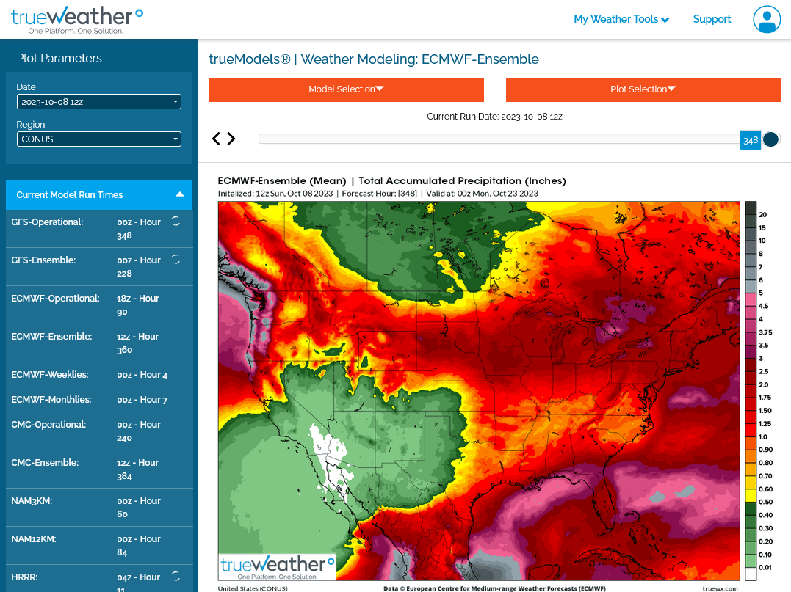This screenshot has height=592, width=791.
Task: Click 00z - Hour 84 run time
Action: pos(139,546)
